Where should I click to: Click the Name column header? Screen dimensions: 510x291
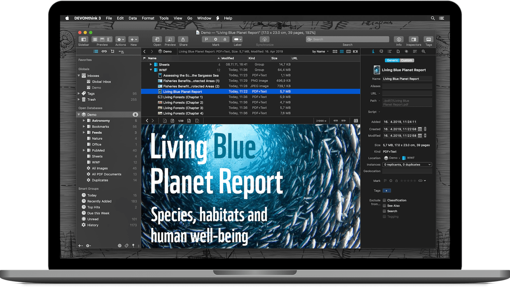[x=184, y=58]
